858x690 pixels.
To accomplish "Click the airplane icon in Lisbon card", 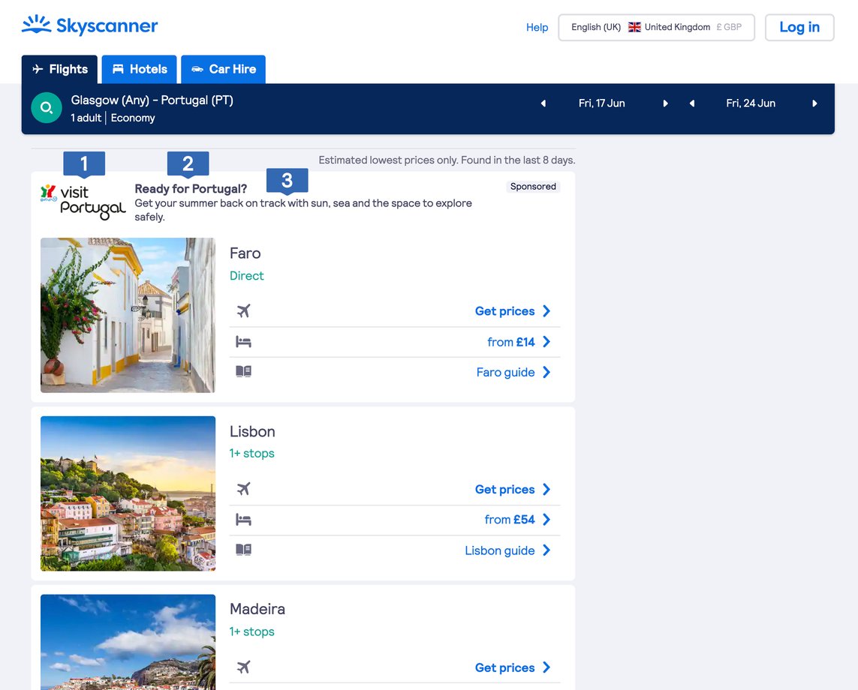I will [243, 489].
